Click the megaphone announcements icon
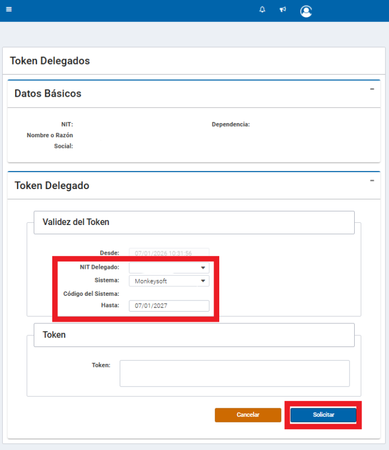 click(x=283, y=10)
